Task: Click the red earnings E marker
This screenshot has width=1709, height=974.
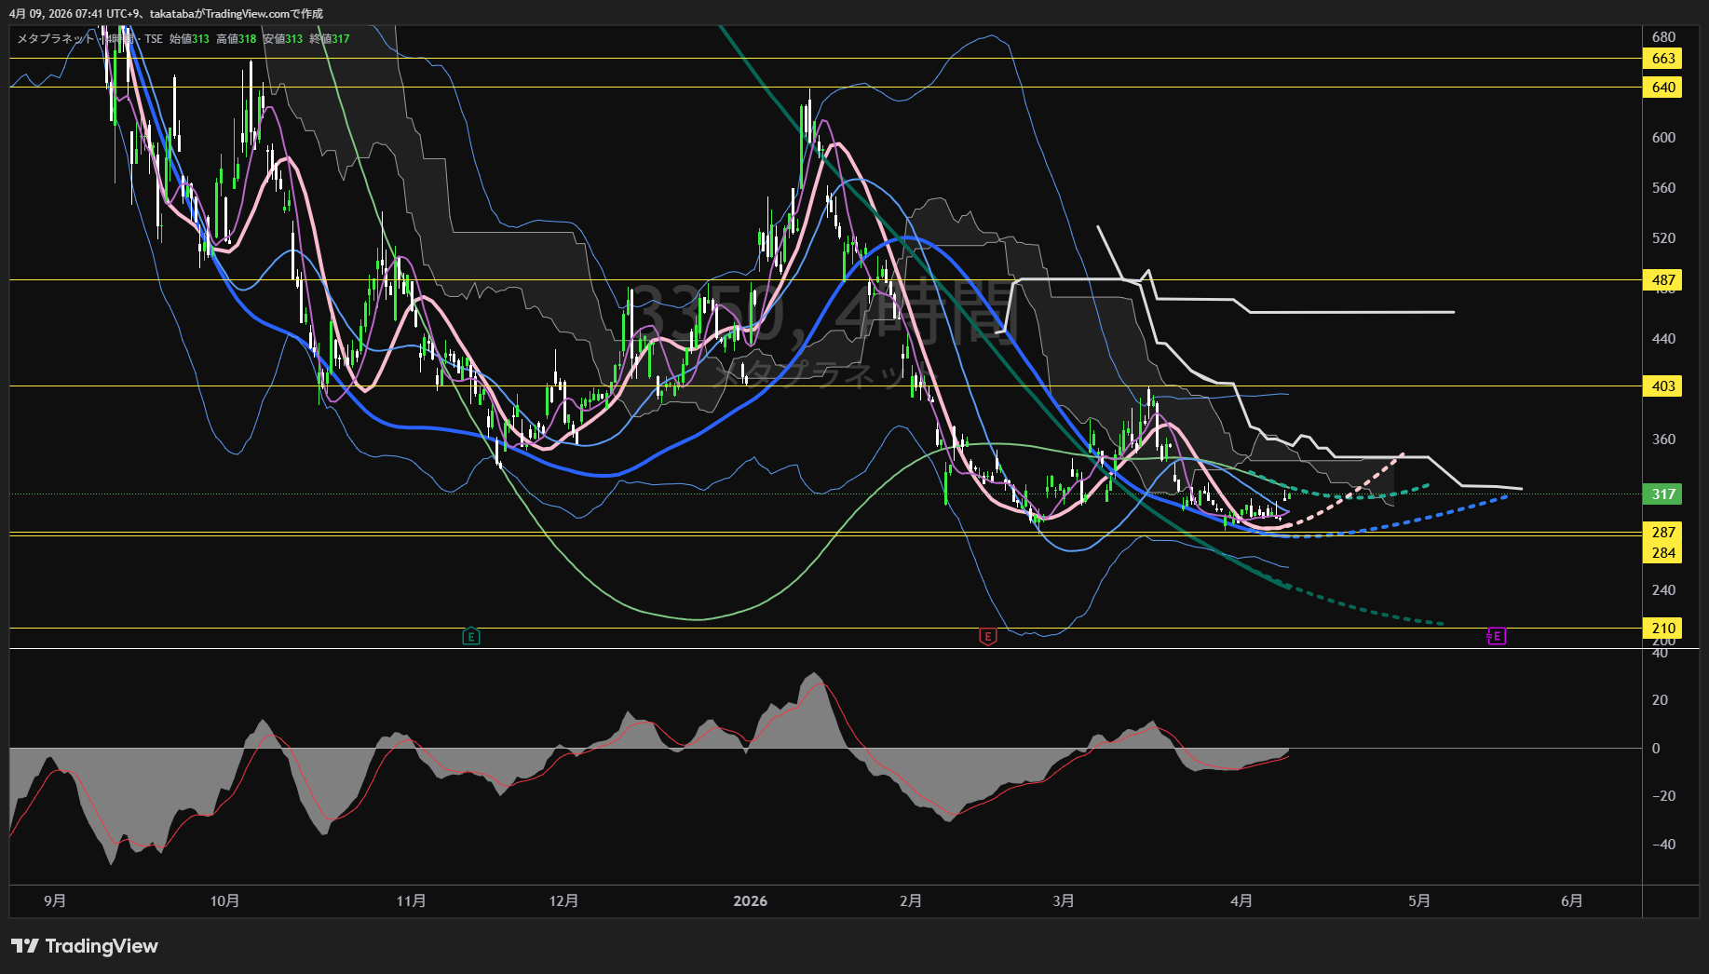Action: pos(988,637)
